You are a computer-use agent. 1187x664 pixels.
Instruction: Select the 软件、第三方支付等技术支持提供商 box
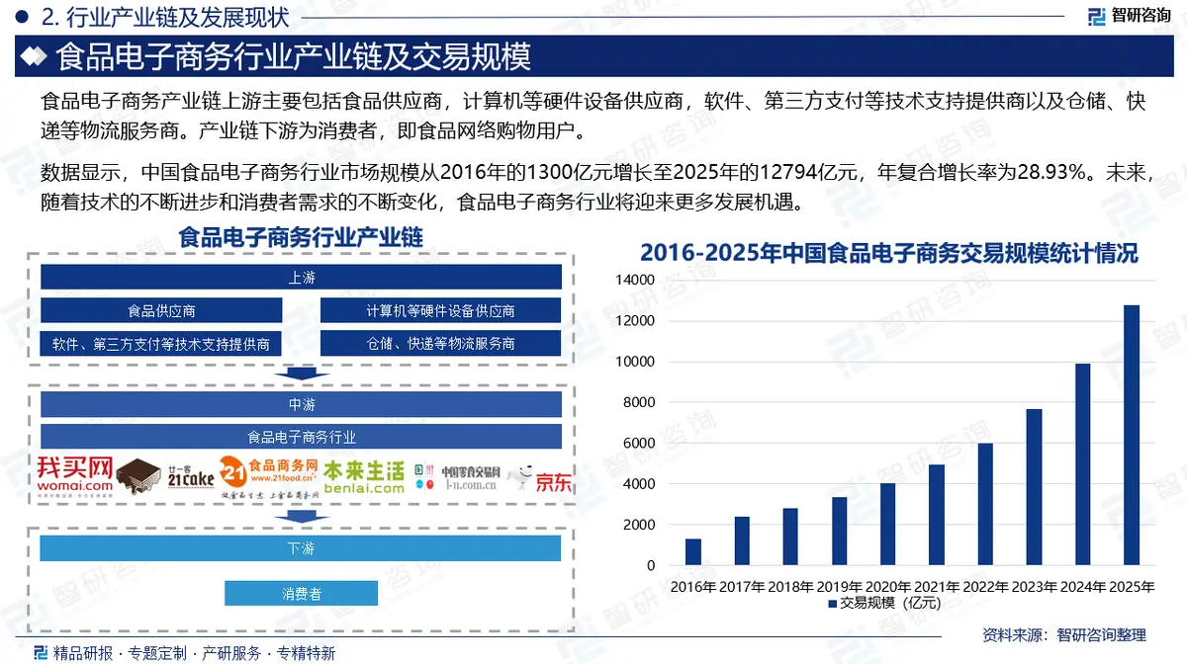click(x=161, y=344)
